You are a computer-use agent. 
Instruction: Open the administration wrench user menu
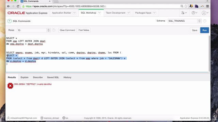click(x=184, y=13)
